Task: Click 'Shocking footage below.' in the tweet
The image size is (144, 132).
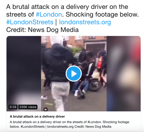Action: [102, 14]
